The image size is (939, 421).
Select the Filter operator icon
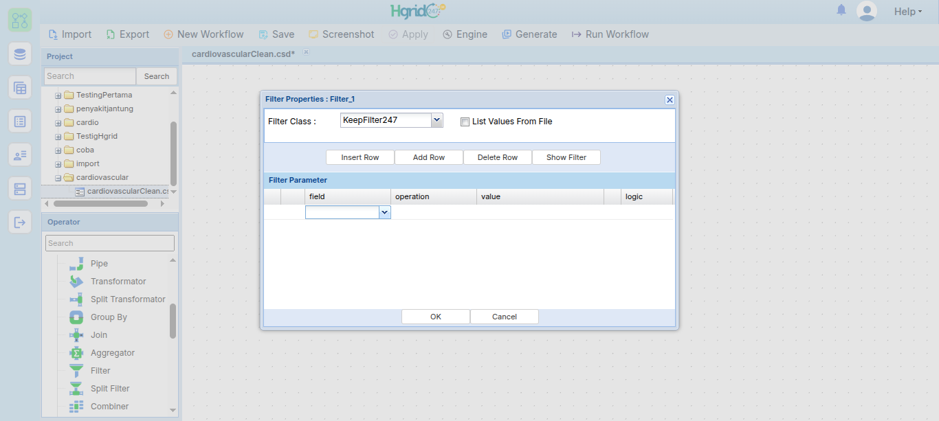tap(76, 371)
